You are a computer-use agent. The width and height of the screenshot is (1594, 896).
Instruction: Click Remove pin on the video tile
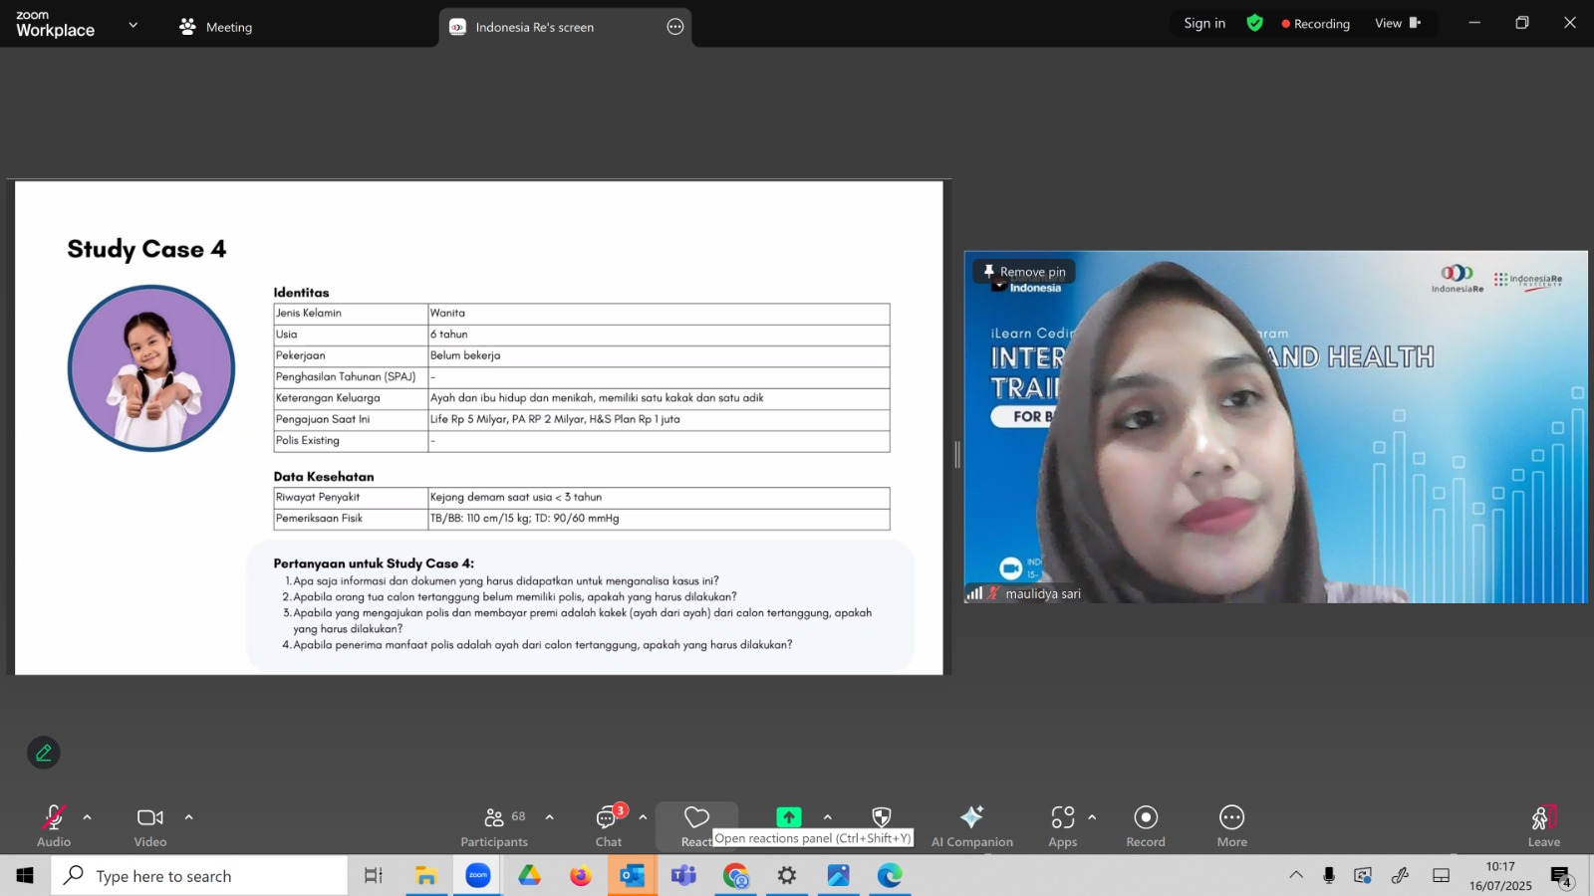(1024, 271)
